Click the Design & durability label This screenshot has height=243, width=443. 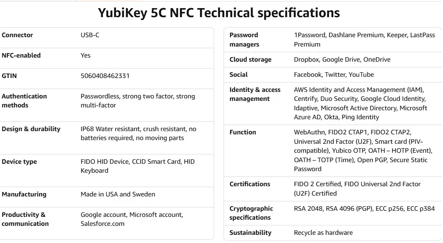pos(31,129)
